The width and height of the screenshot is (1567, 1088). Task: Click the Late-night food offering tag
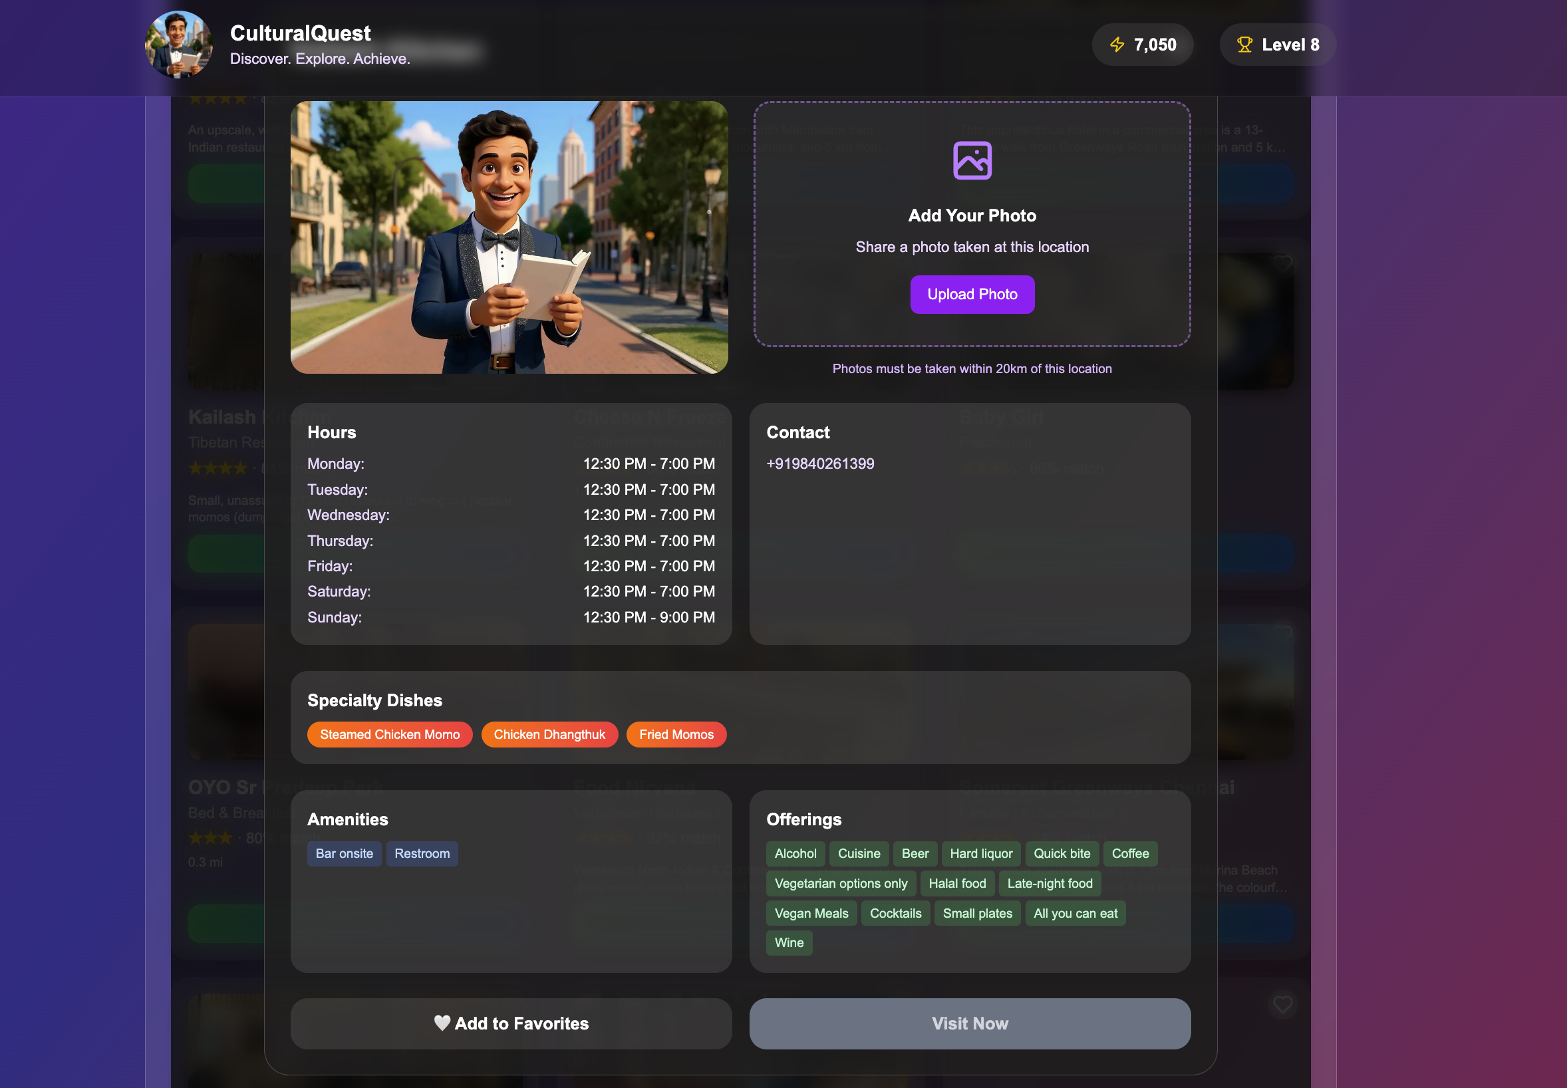(x=1049, y=883)
